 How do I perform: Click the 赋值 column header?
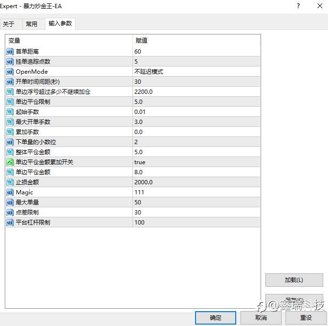pyautogui.click(x=197, y=40)
